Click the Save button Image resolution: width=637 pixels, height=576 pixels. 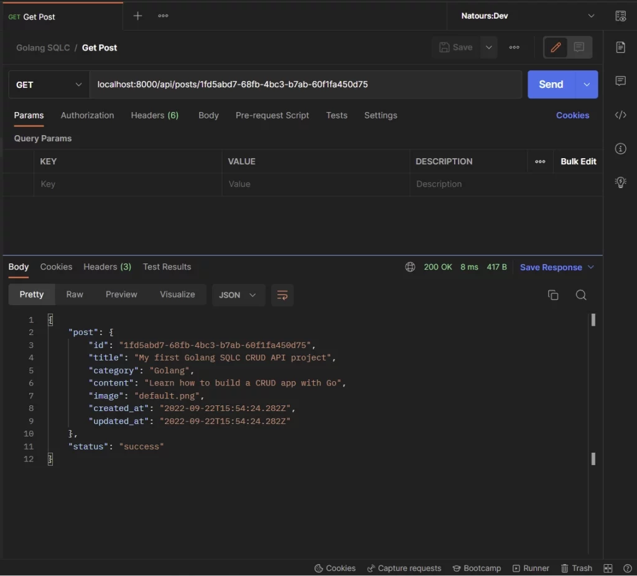click(456, 47)
